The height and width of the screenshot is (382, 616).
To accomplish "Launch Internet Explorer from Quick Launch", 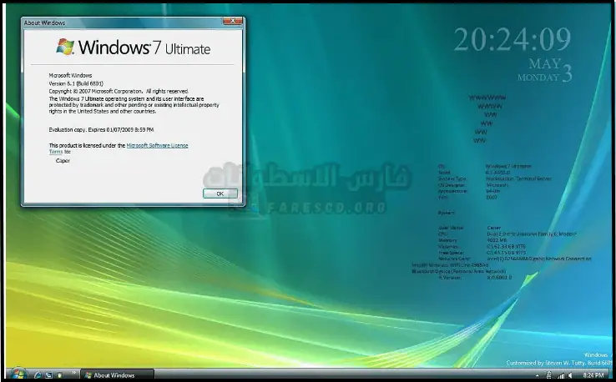I will tap(38, 375).
